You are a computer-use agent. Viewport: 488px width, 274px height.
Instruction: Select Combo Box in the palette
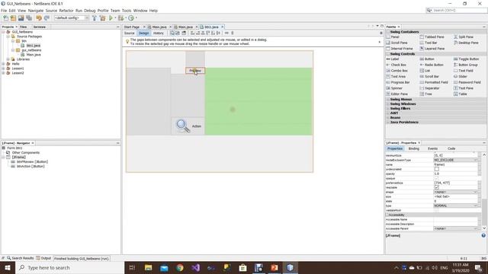(396, 71)
